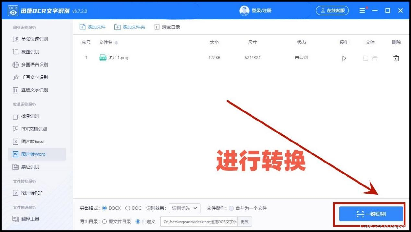Click the 尺寸 column header
The image size is (411, 232).
pyautogui.click(x=252, y=42)
